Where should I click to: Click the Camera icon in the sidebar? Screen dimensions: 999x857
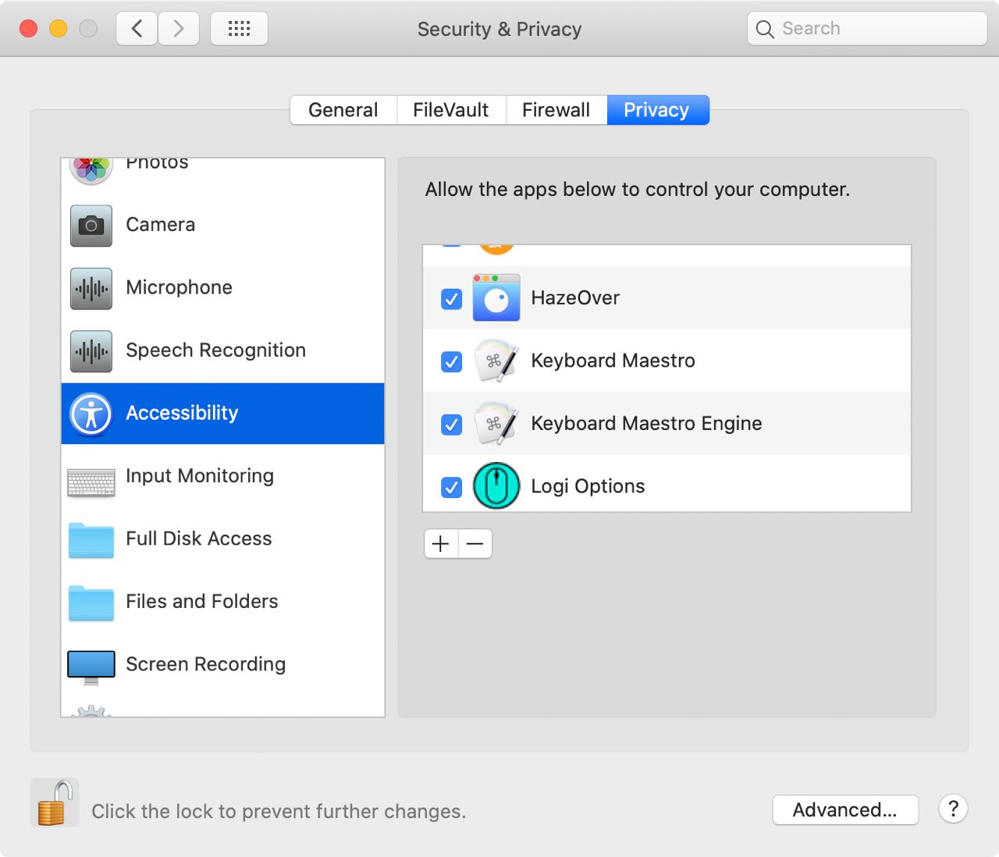pyautogui.click(x=91, y=226)
